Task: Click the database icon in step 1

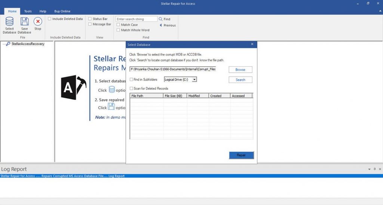Action: [111, 90]
